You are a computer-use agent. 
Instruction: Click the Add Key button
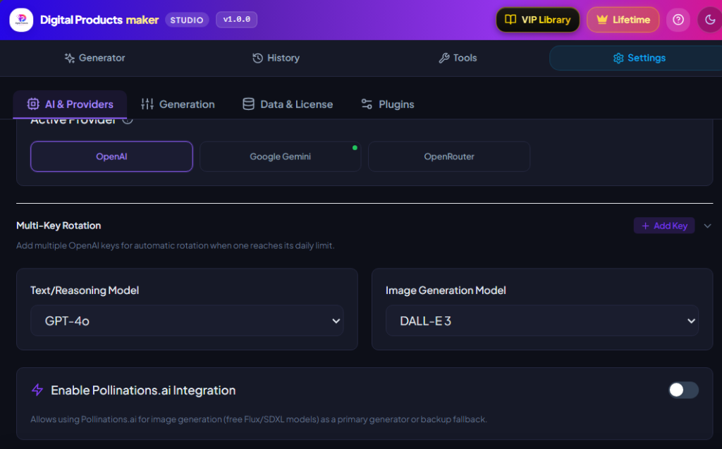664,226
